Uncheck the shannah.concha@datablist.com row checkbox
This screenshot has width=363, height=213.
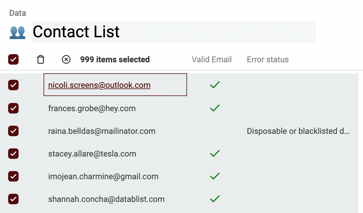[x=13, y=199]
